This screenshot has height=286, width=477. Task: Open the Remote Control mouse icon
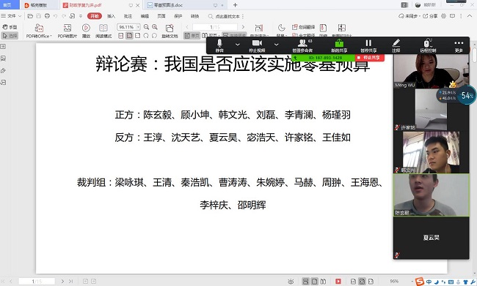428,46
